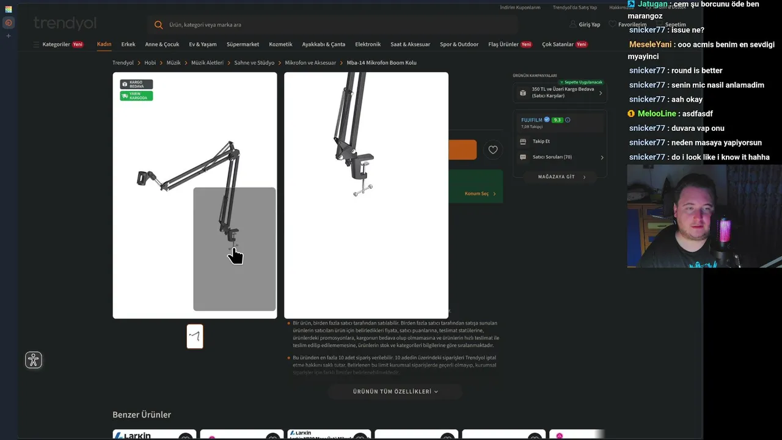Click the Giriş Yap login link
The width and height of the screenshot is (782, 440).
pos(590,24)
